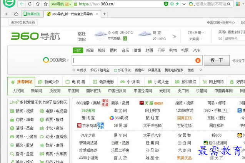Click the 动漫·直播秀 headphone icon
The height and width of the screenshot is (163, 245).
(x=42, y=137)
